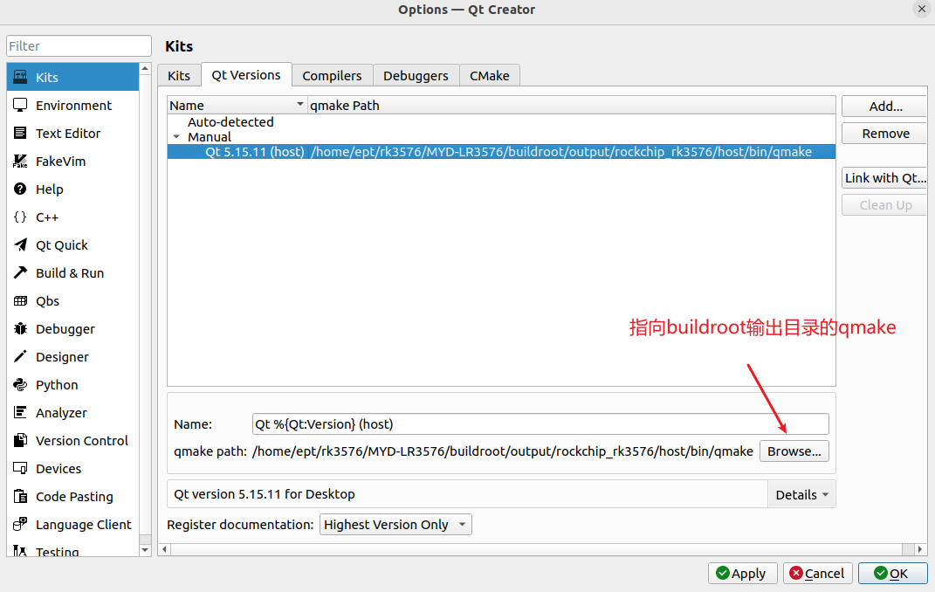Open Build & Run hammer icon
This screenshot has width=935, height=592.
point(20,272)
